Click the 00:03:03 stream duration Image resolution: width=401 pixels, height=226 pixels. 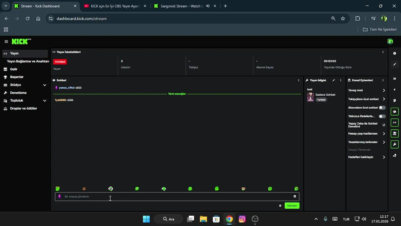click(330, 61)
